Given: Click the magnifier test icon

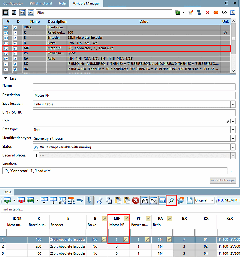Looking at the screenshot, I should tap(172, 200).
